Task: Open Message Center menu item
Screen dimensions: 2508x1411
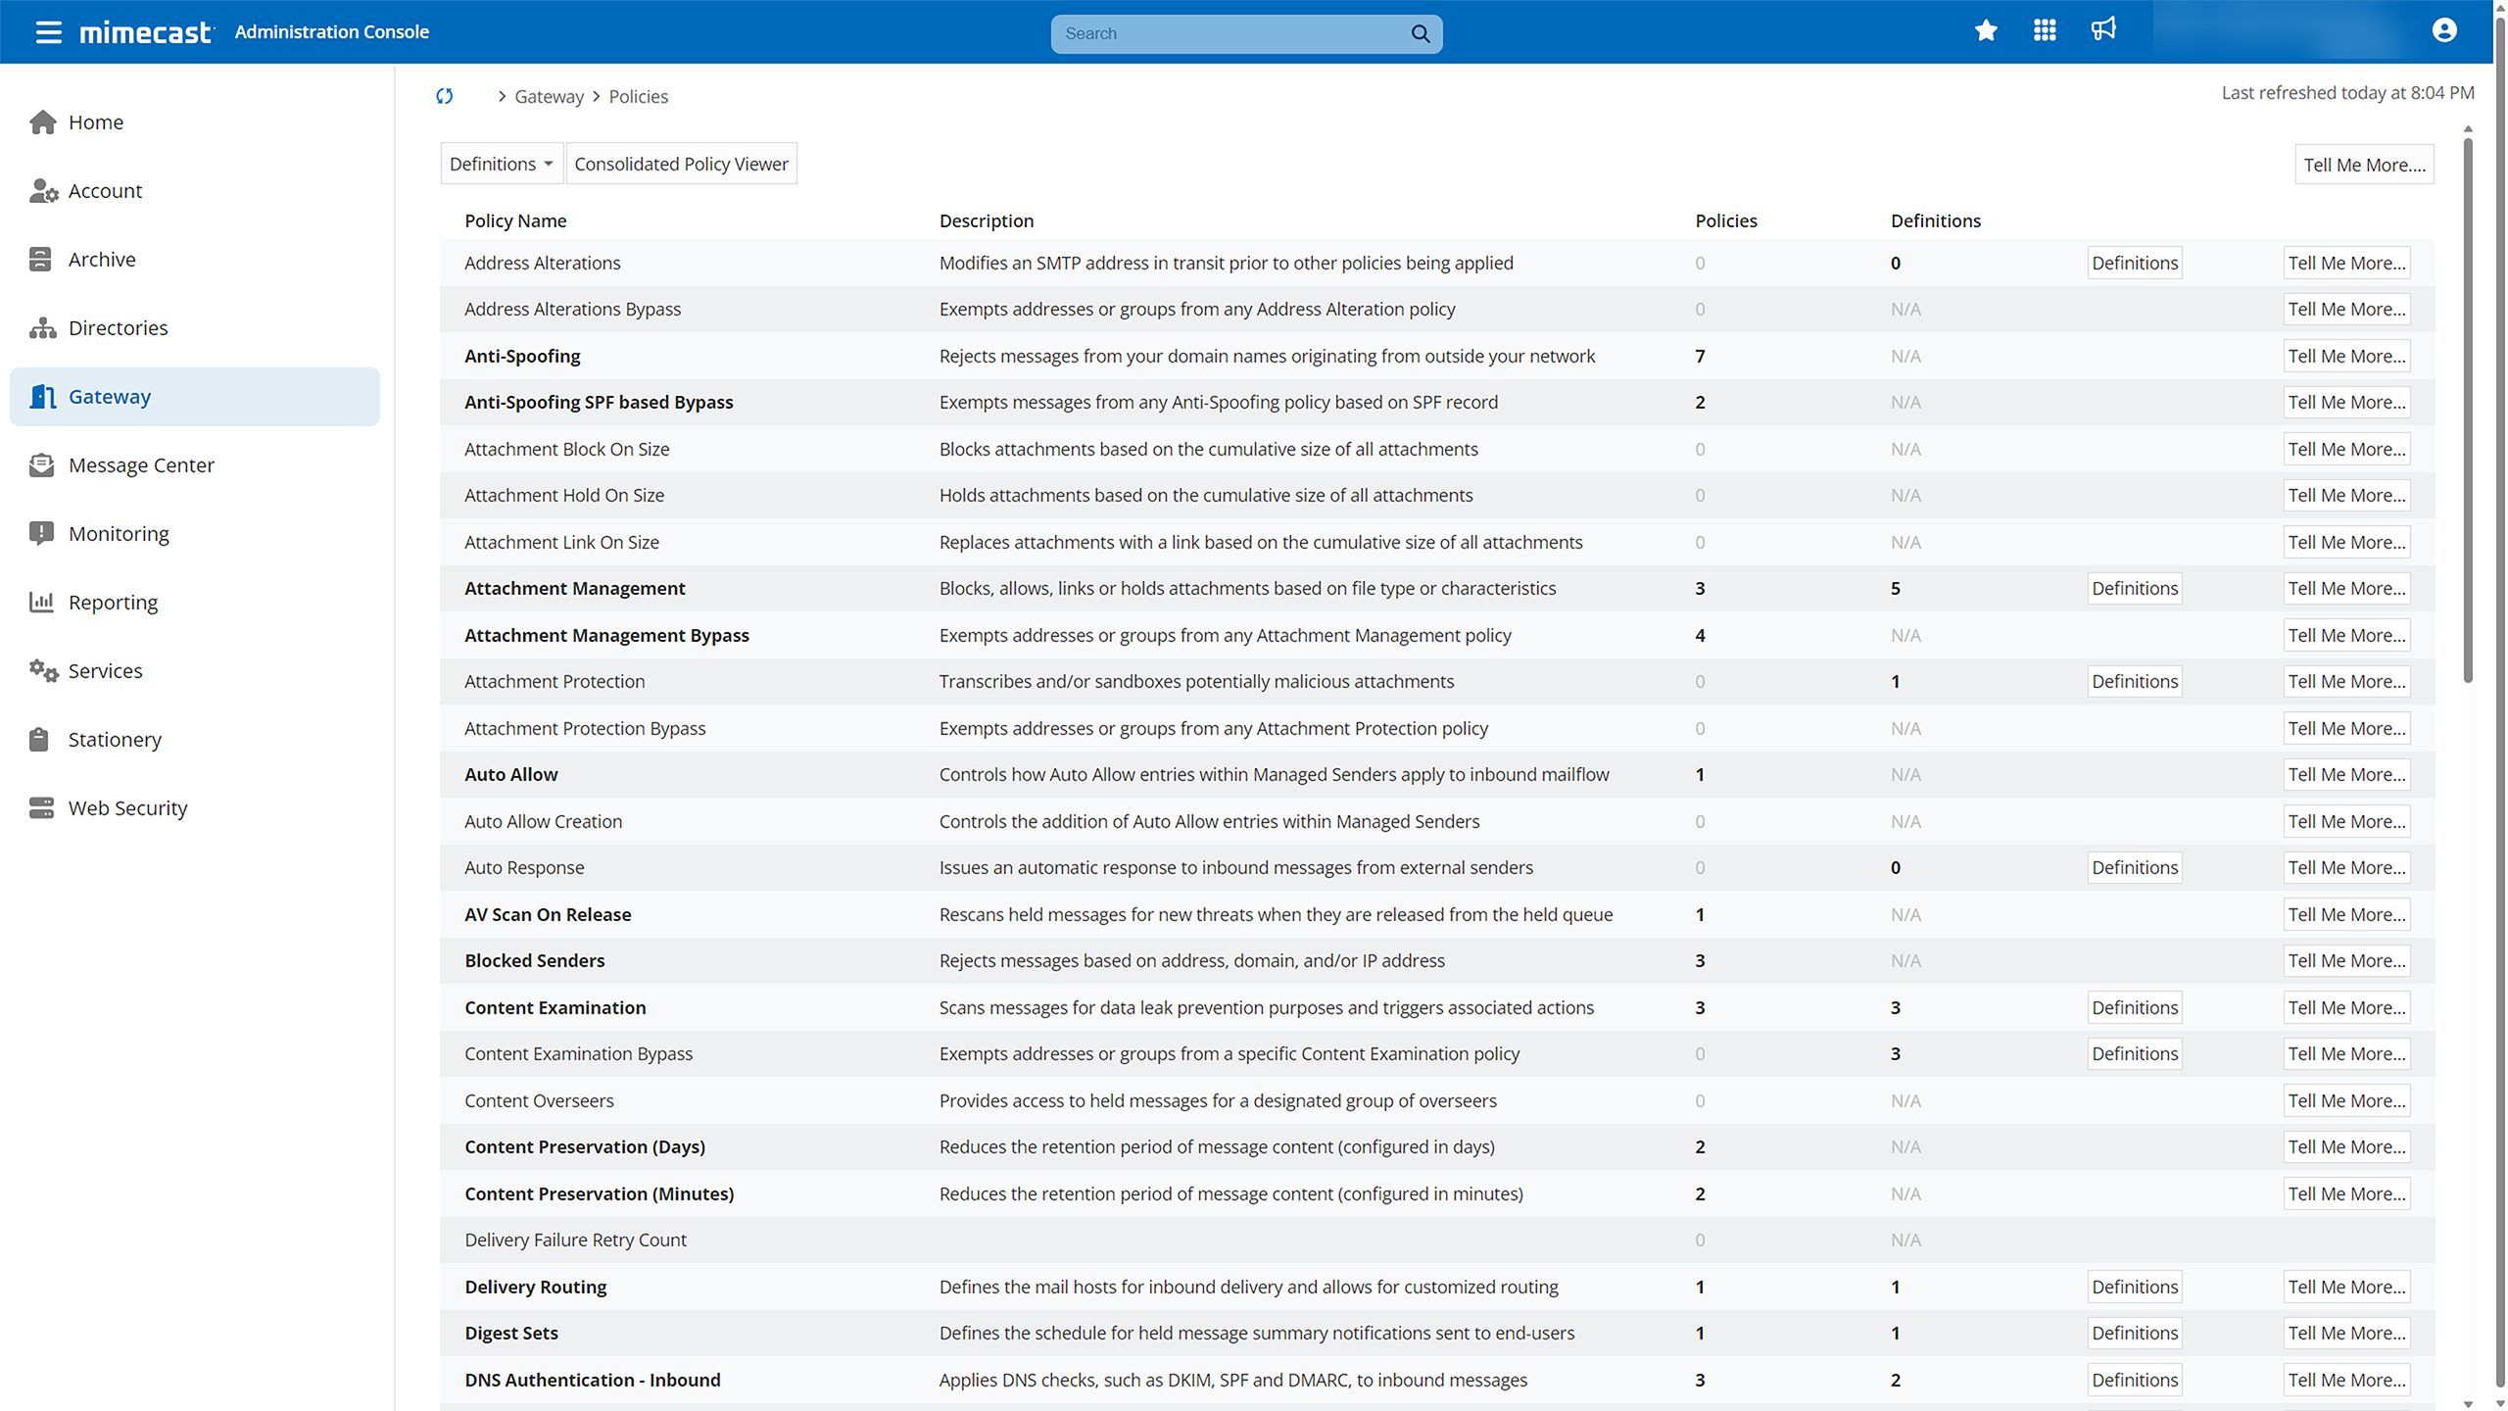Action: (x=194, y=465)
